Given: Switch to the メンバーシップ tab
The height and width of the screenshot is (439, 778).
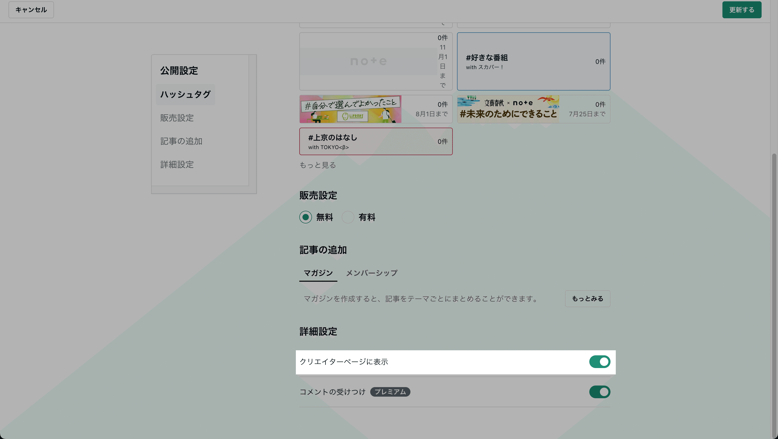Looking at the screenshot, I should (x=372, y=273).
